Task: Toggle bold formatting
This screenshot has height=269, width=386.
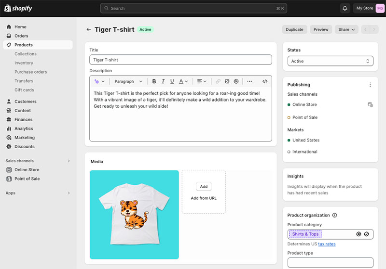Action: pyautogui.click(x=154, y=81)
